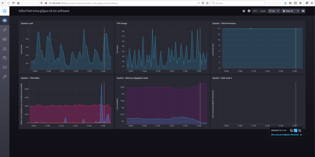
Task: Click the data point on the Total Processes line
Action: tap(251, 29)
